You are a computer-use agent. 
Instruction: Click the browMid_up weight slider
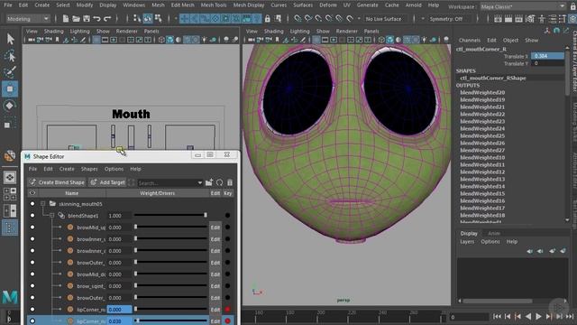click(170, 227)
